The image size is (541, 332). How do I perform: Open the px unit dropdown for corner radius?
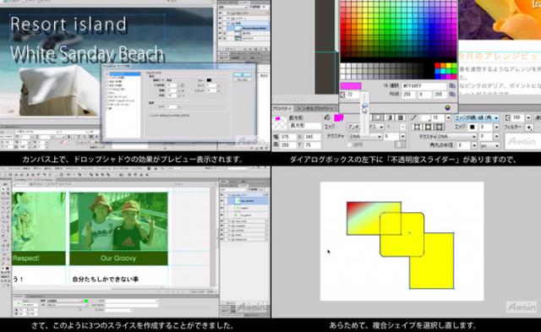click(x=490, y=145)
